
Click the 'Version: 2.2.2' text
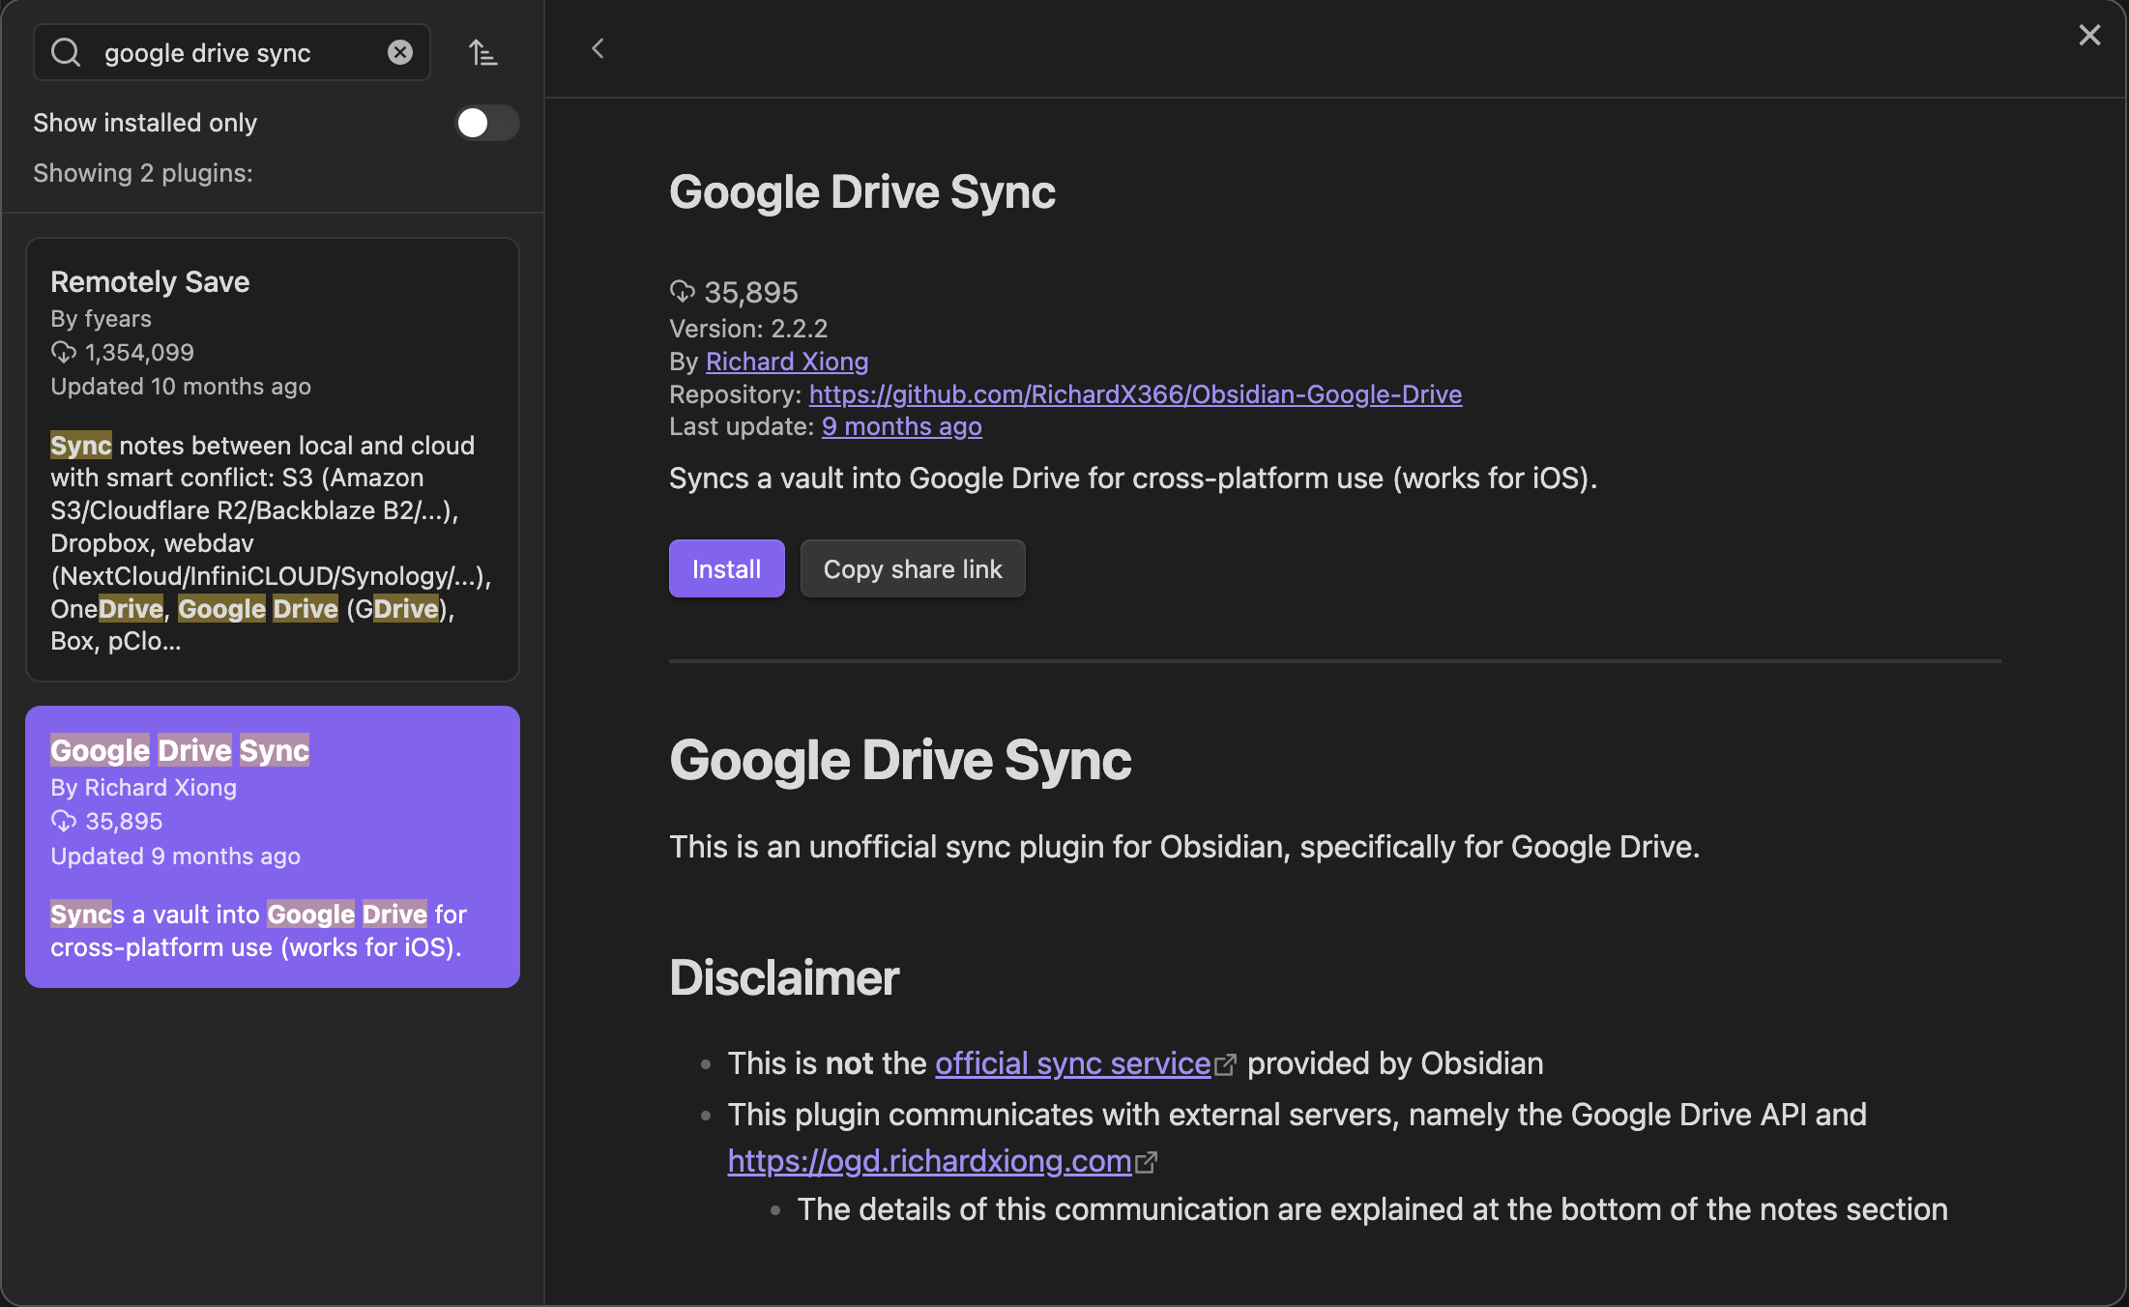tap(748, 329)
